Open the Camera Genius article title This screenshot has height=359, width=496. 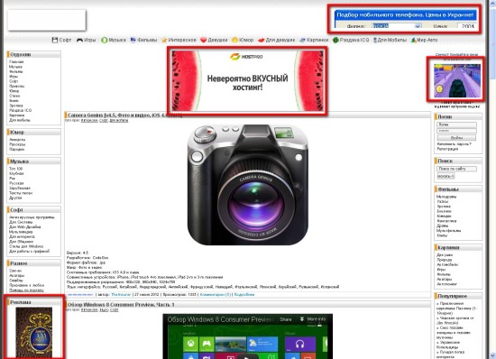[x=124, y=115]
